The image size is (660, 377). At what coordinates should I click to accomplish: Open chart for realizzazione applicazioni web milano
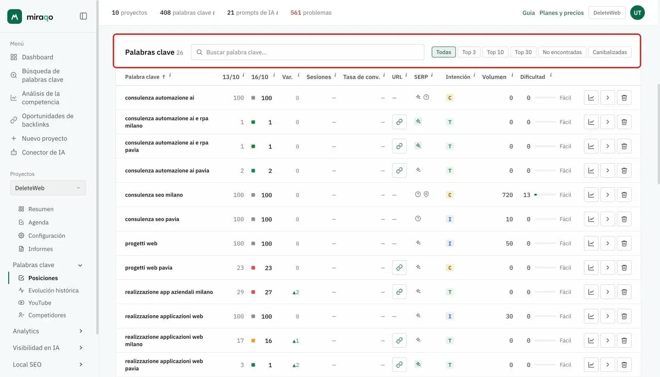[591, 340]
